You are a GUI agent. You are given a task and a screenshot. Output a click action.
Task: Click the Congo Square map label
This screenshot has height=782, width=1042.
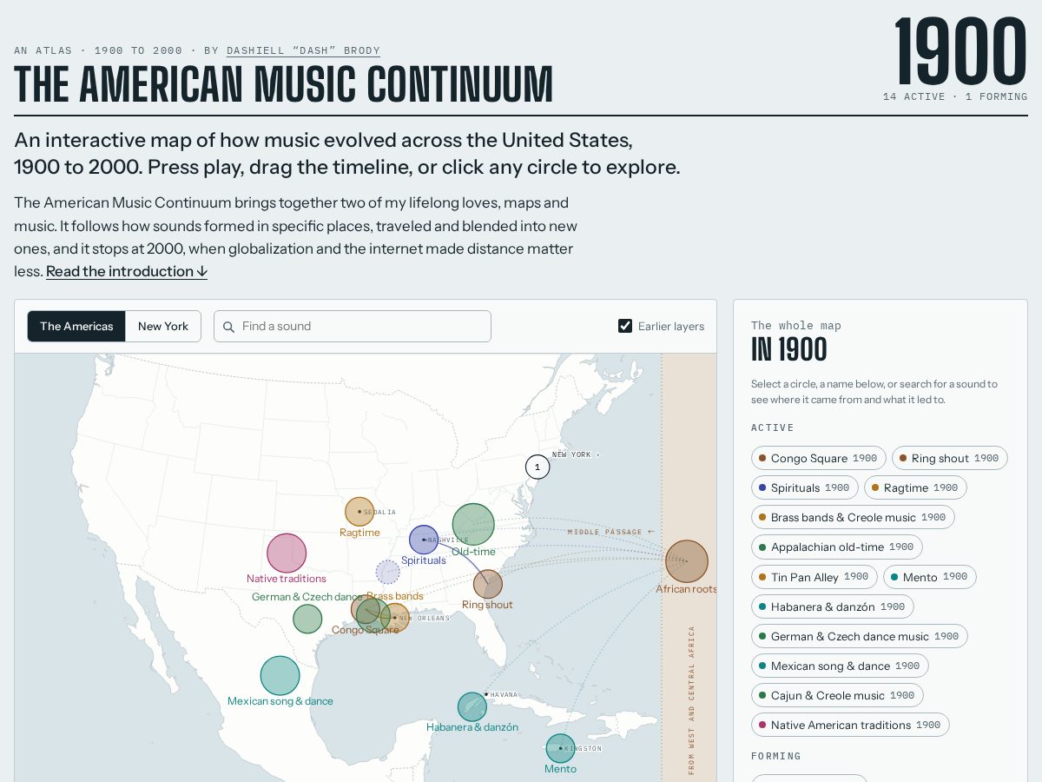pos(366,630)
